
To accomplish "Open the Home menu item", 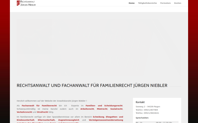I will point(132,3).
